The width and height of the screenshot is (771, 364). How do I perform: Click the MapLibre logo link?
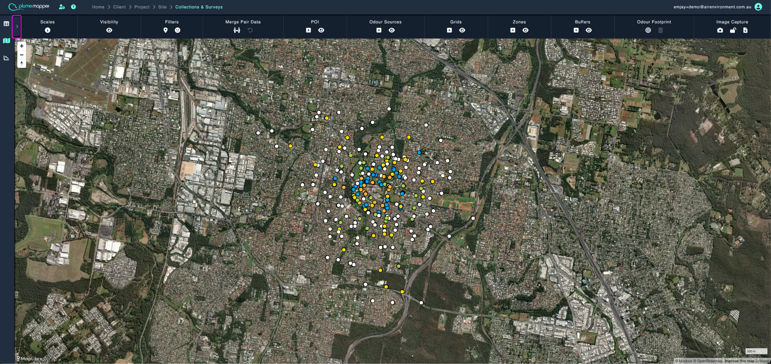29,358
